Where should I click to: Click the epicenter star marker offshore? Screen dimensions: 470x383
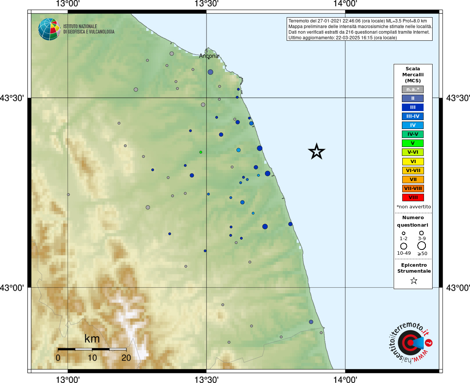coord(317,151)
